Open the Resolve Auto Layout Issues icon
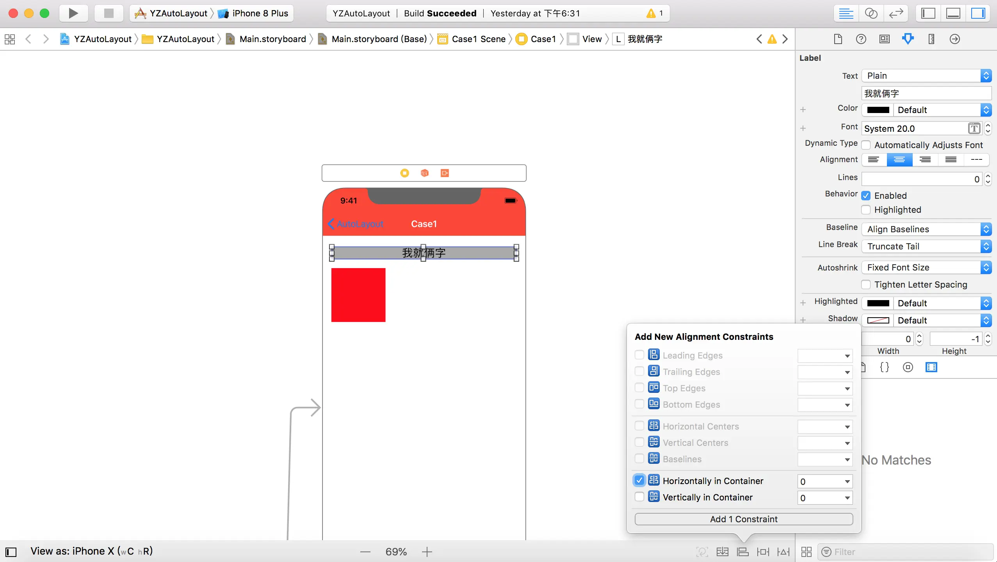The image size is (997, 562). pyautogui.click(x=783, y=552)
